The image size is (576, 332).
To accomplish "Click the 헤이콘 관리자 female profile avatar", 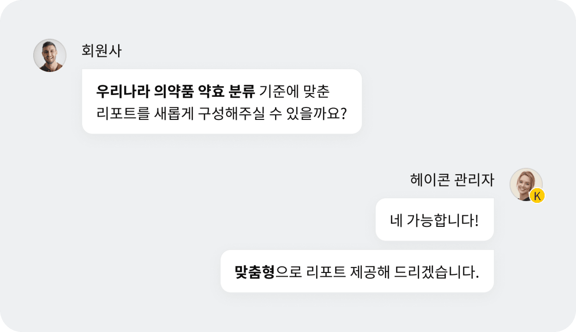I will click(526, 184).
